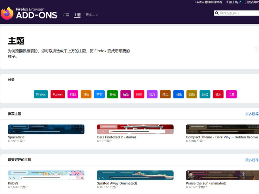The width and height of the screenshot is (259, 194).
Task: Click the ADD-ONS site title
Action: point(36,15)
